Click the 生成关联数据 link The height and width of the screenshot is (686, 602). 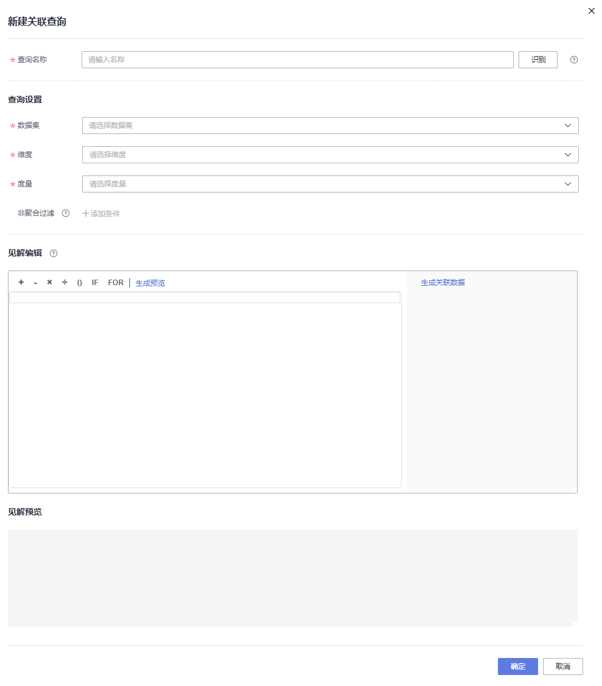point(443,283)
